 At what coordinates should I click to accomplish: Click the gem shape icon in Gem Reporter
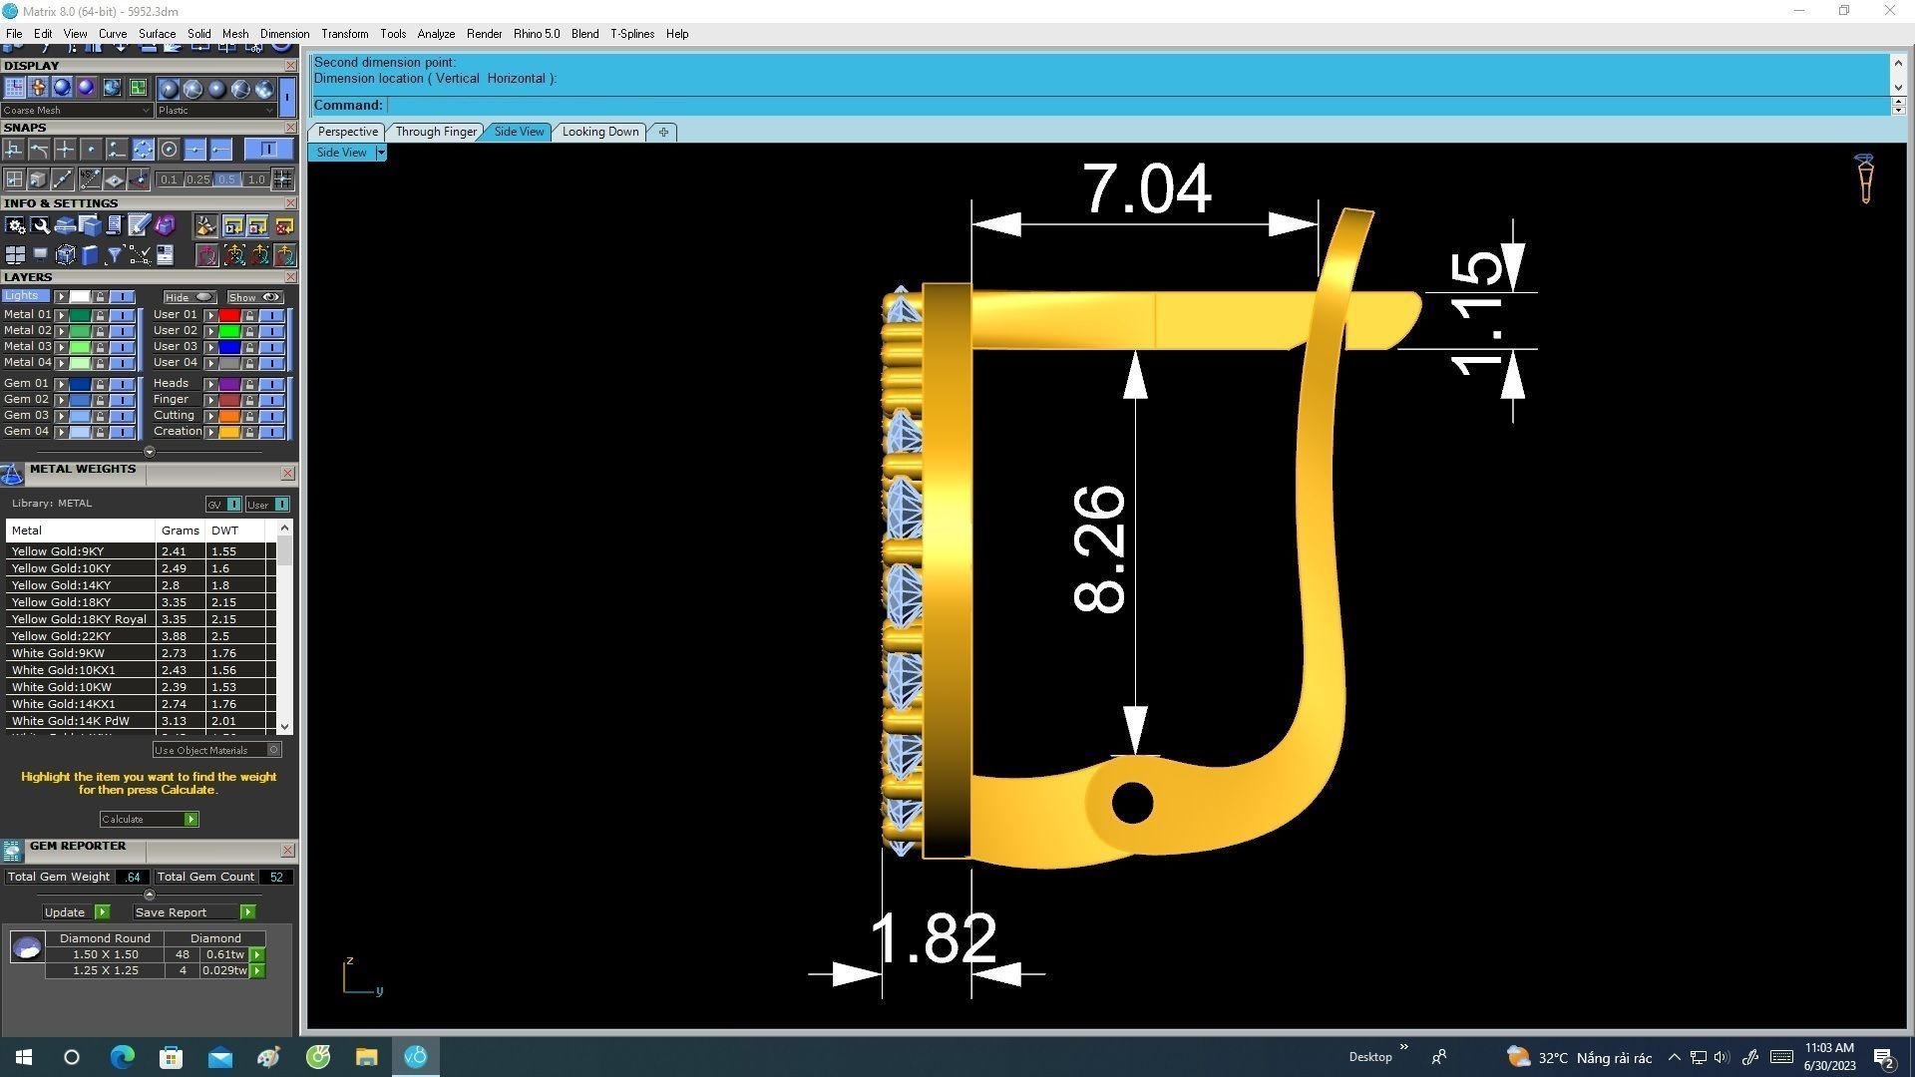click(27, 946)
